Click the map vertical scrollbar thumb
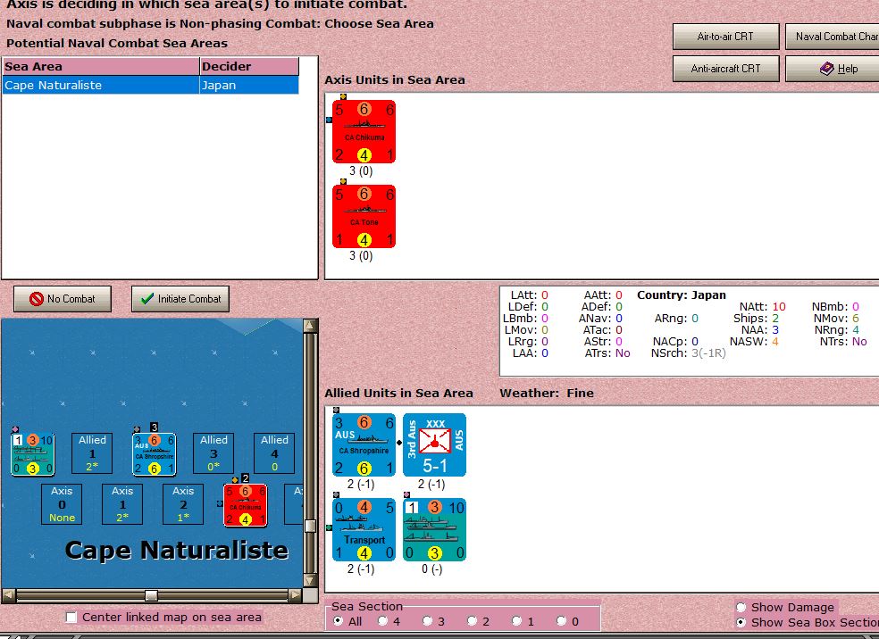This screenshot has width=879, height=639. (311, 526)
